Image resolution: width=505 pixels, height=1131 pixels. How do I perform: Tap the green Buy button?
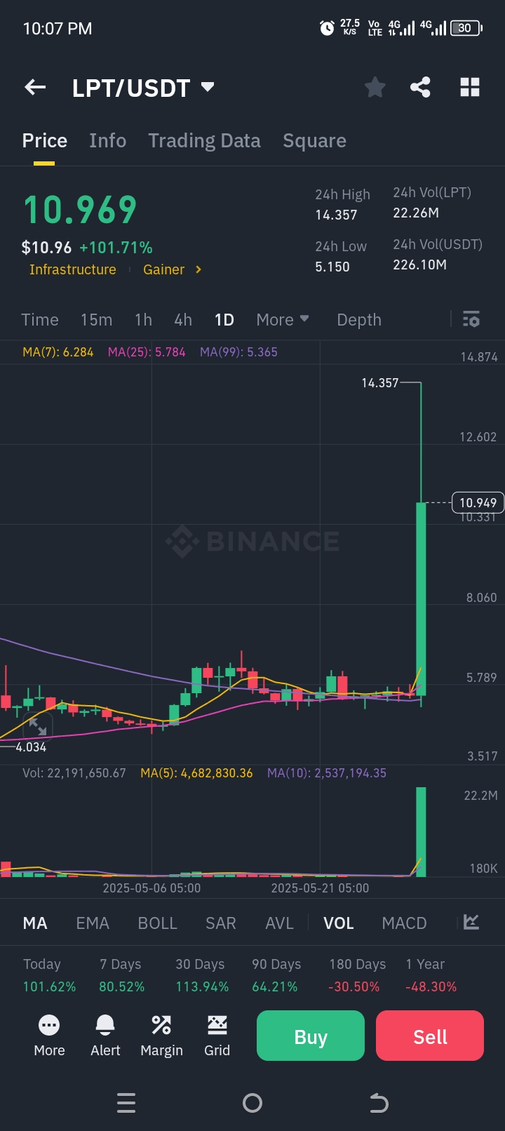(x=311, y=1036)
